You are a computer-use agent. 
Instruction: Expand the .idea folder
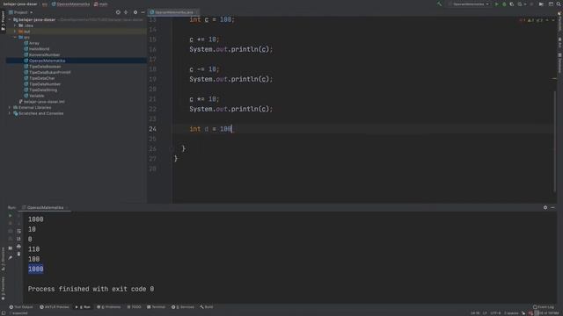[x=16, y=25]
